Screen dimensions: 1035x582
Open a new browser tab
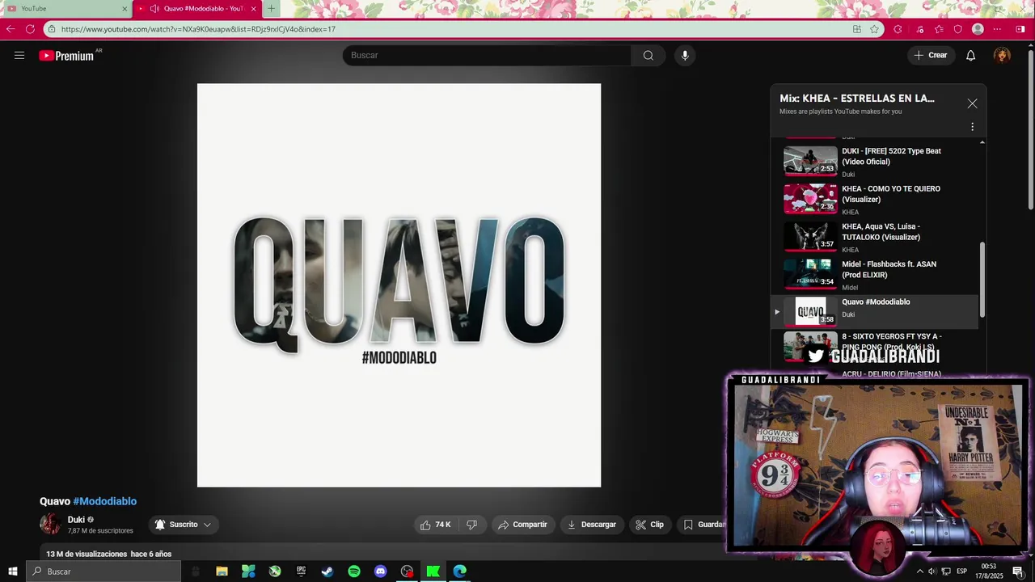271,9
